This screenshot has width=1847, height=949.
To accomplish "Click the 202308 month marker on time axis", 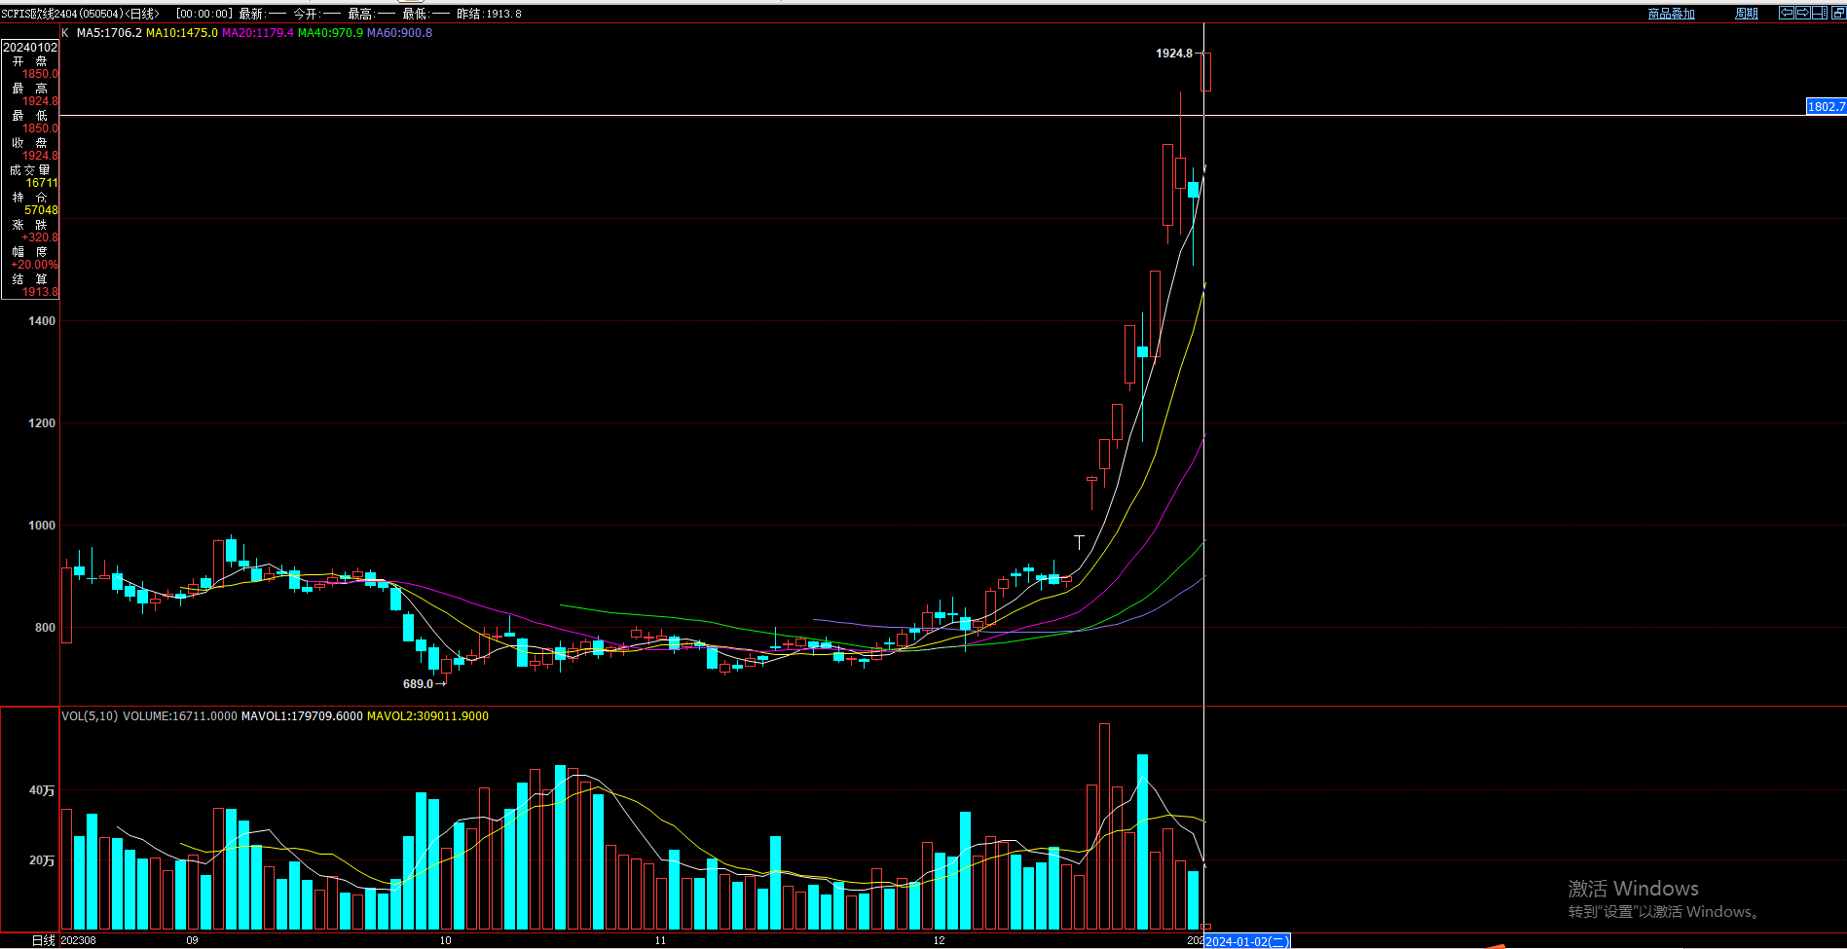I will point(78,940).
